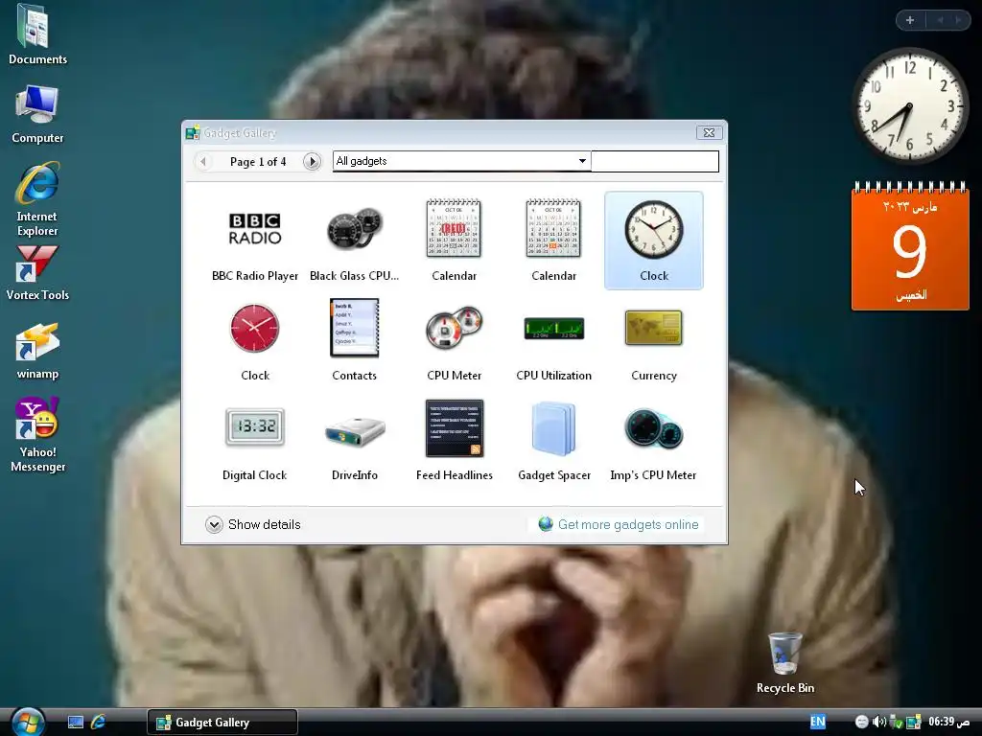This screenshot has width=982, height=736.
Task: Launch Internet Explorer from quick launch
Action: [99, 723]
